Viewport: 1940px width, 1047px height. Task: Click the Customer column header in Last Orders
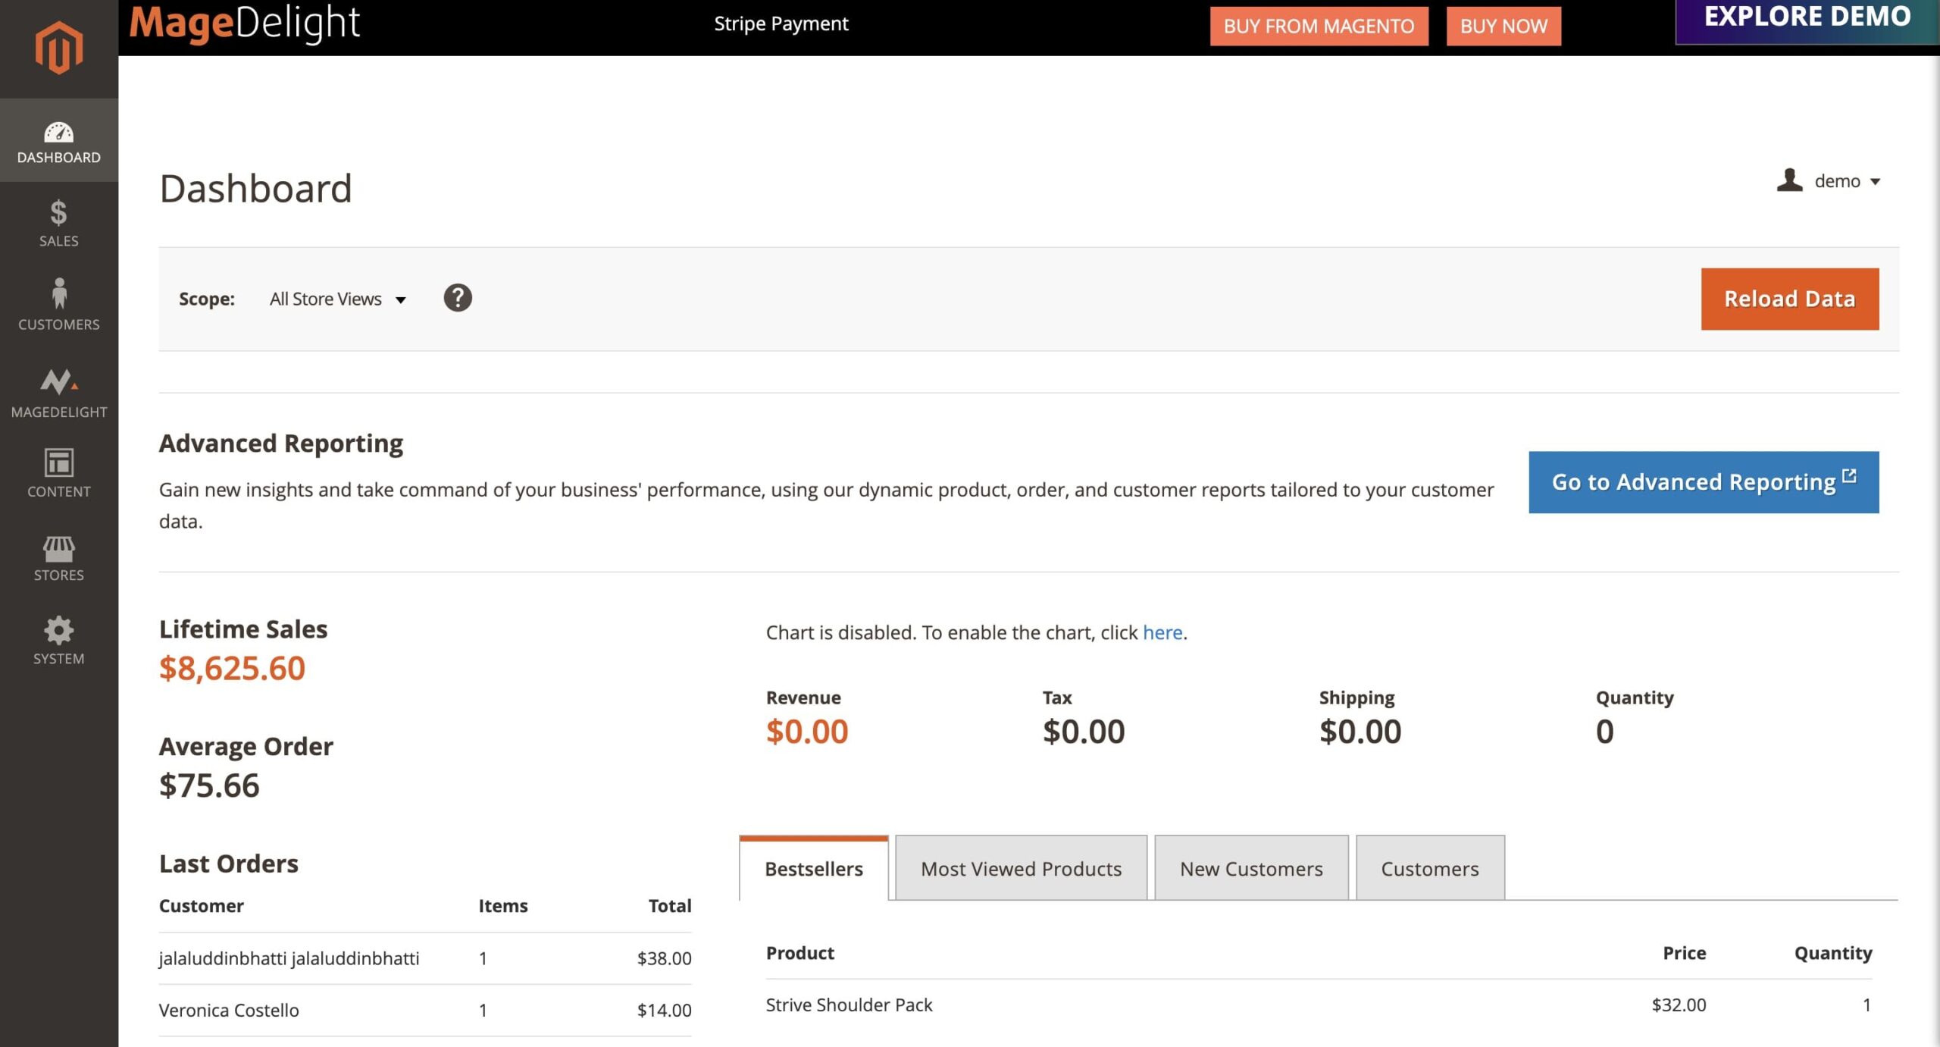point(201,906)
